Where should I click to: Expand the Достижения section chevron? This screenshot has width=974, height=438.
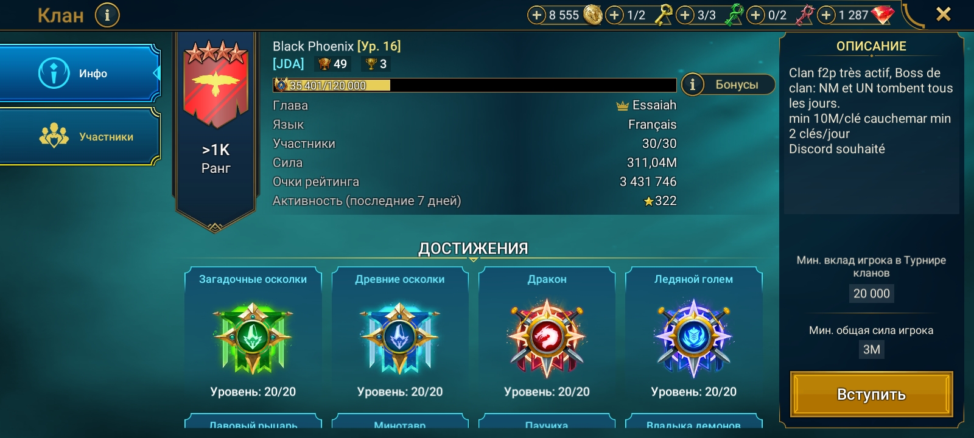(x=473, y=259)
